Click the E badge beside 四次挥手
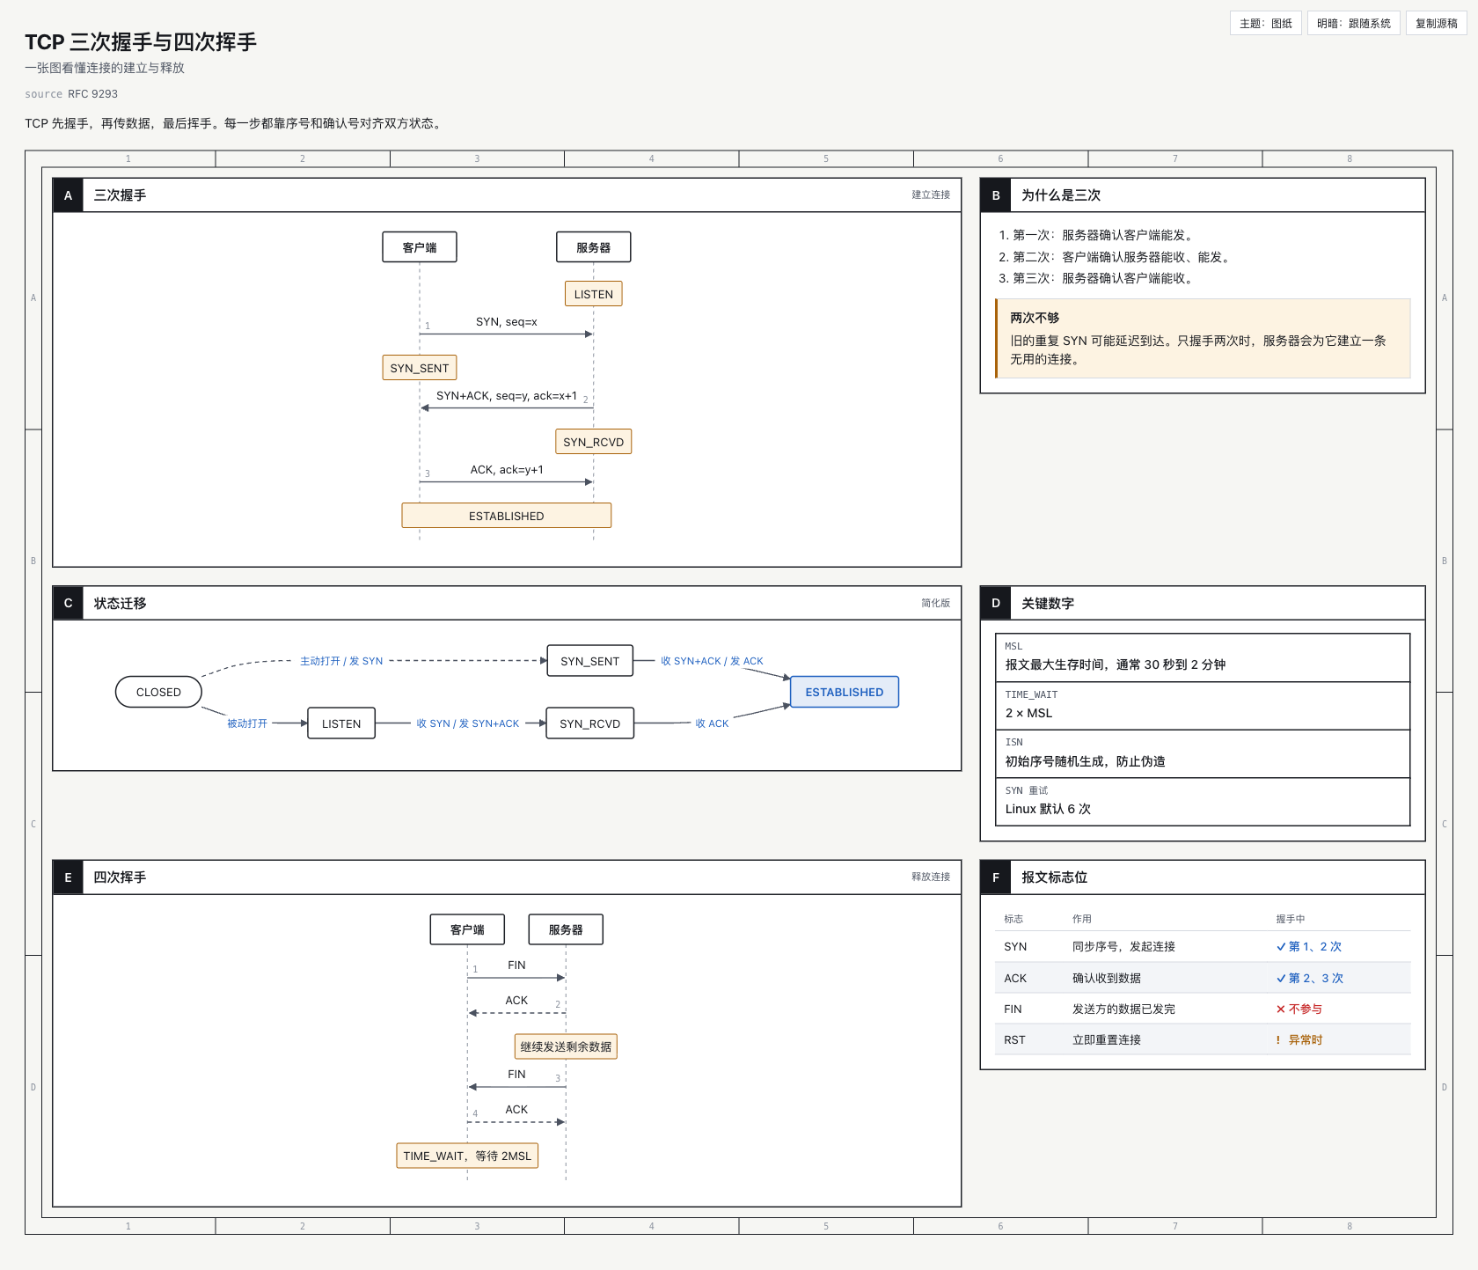Viewport: 1478px width, 1270px height. click(68, 877)
